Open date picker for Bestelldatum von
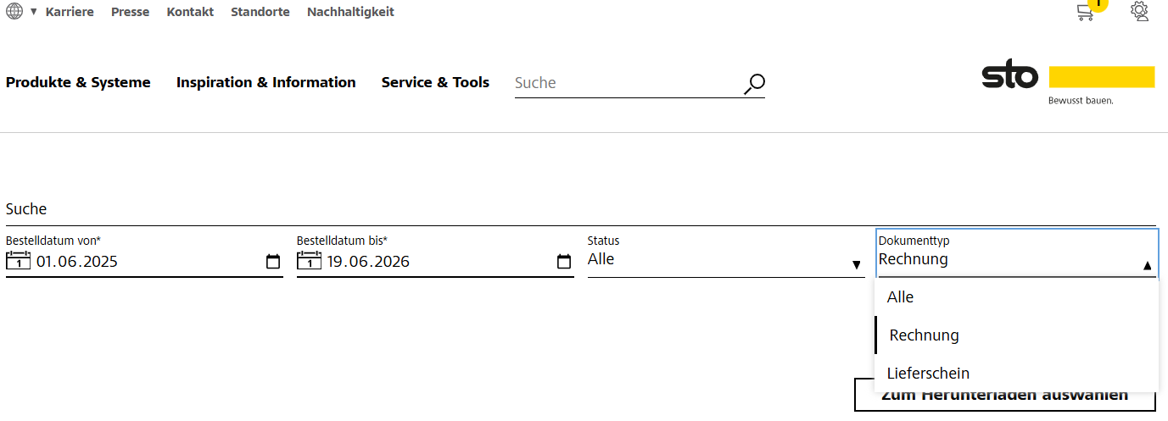 tap(273, 262)
